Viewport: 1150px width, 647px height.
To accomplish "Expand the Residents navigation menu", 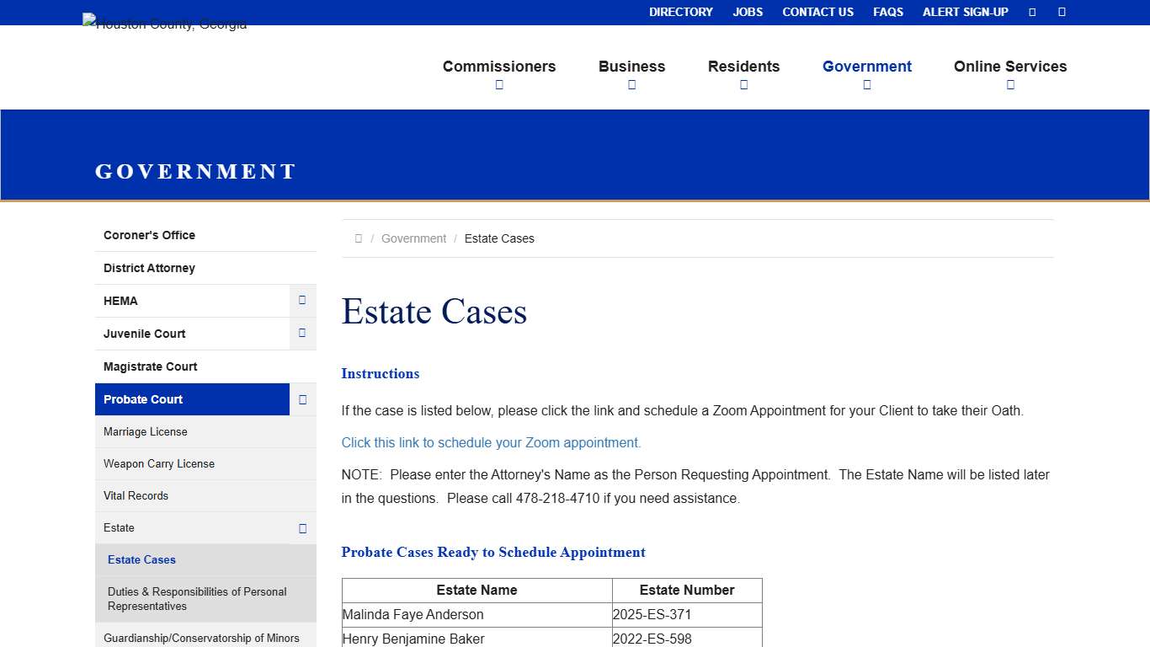I will [x=743, y=74].
